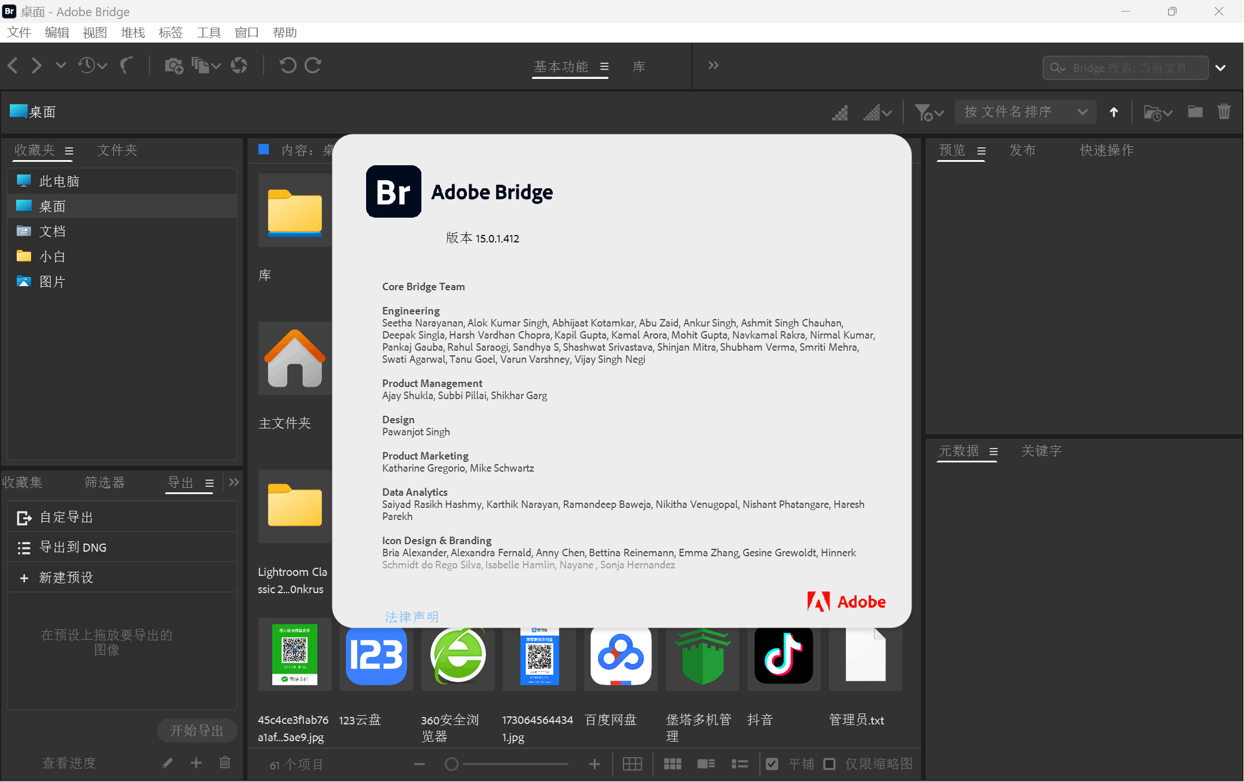
Task: Open the 元数据 panel menu icon
Action: (994, 452)
